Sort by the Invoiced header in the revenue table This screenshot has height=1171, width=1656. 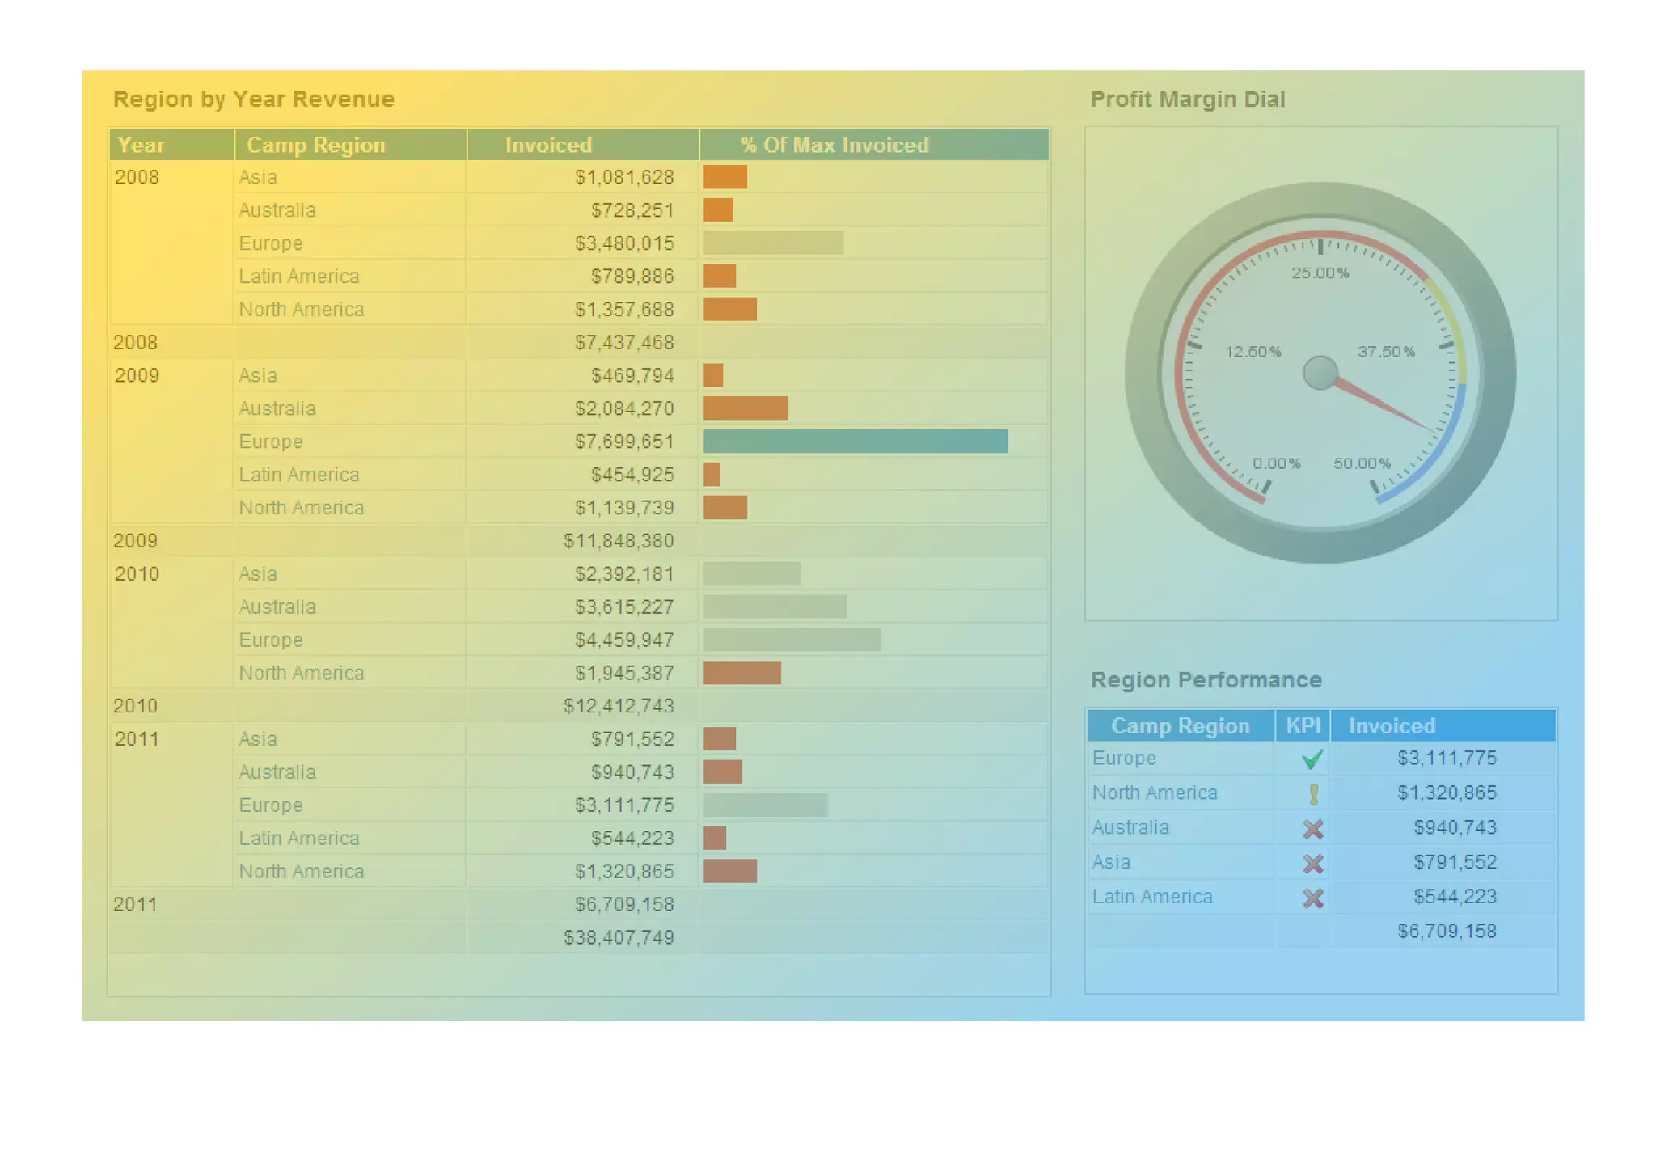(x=548, y=145)
